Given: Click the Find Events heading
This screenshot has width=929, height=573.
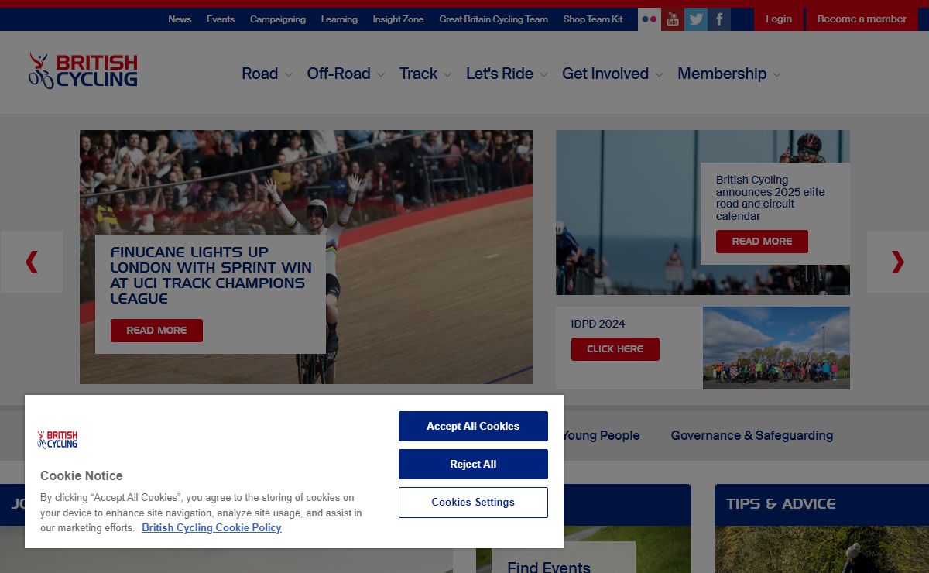Looking at the screenshot, I should tap(549, 568).
